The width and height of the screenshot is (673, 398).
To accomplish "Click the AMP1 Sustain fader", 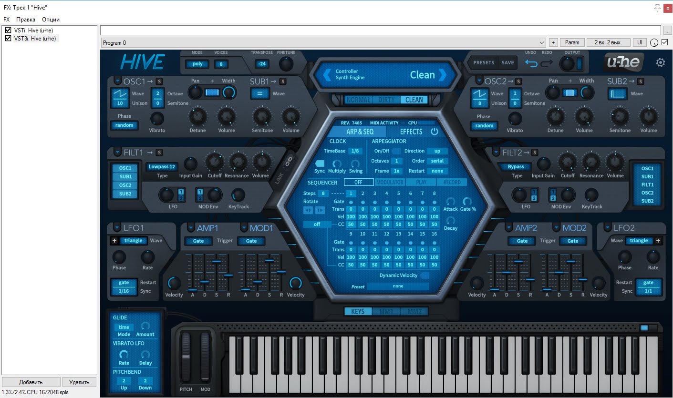I will [x=217, y=261].
